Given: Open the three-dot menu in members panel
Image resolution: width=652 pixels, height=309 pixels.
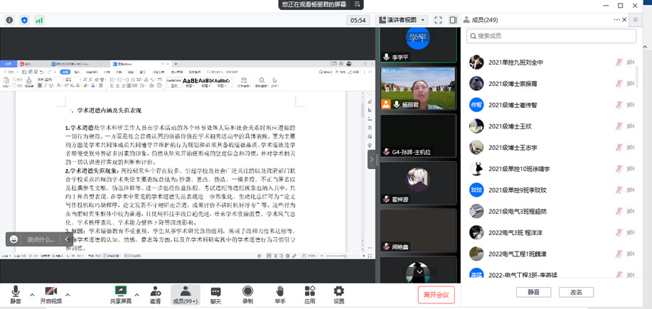Looking at the screenshot, I should (617, 19).
